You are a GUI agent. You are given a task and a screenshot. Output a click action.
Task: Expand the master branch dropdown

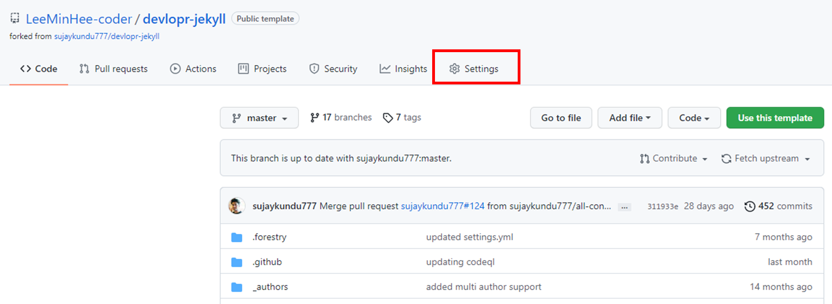(259, 118)
